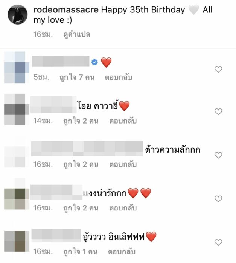The image size is (236, 263).
Task: View likes on the 14ชม. comment
Action: click(x=81, y=121)
